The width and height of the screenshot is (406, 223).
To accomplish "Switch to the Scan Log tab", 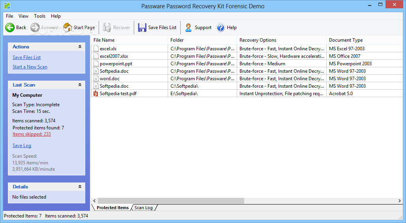I will point(144,208).
